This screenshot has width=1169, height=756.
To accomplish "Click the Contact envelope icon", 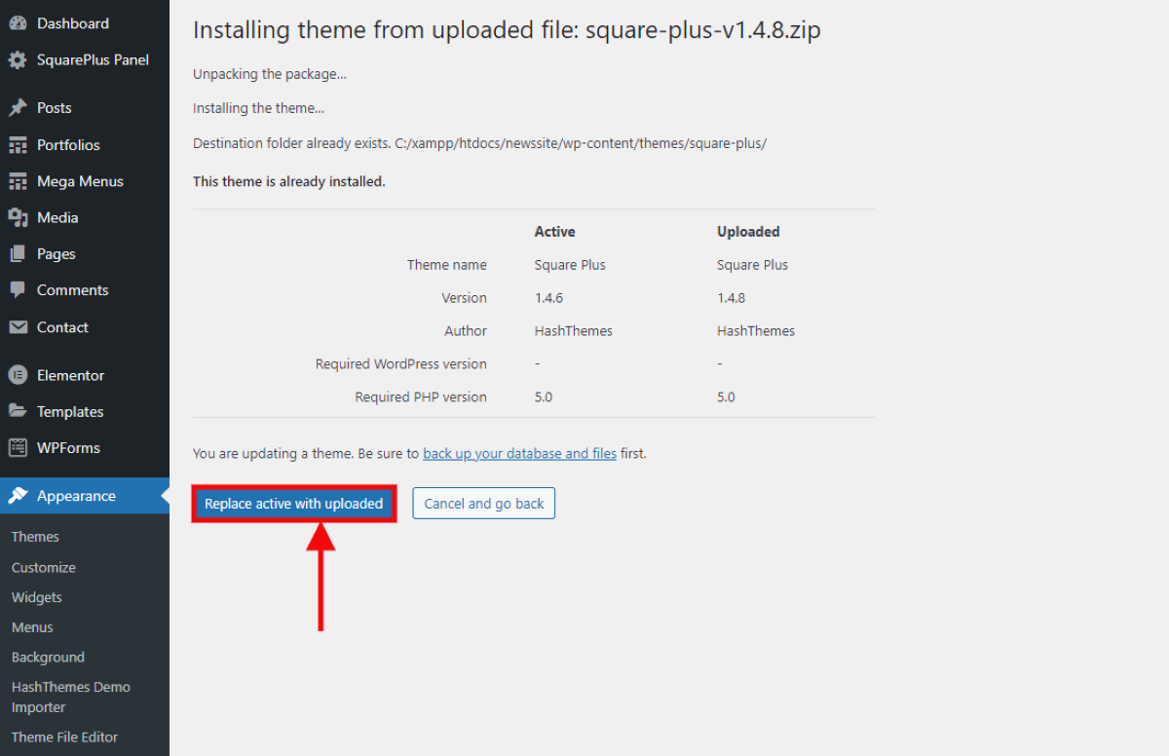I will pos(18,327).
